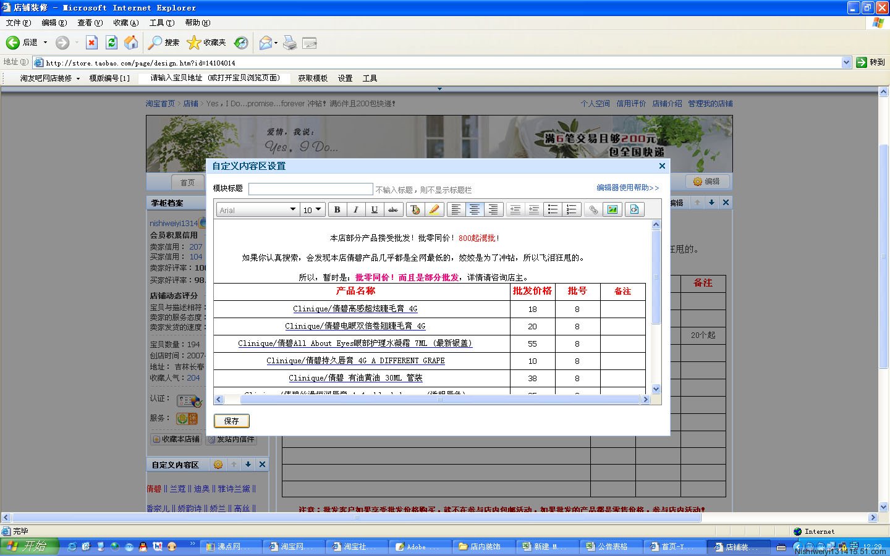Viewport: 890px width, 556px height.
Task: Click the IE Refresh button
Action: [111, 42]
